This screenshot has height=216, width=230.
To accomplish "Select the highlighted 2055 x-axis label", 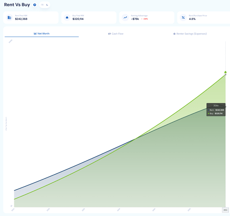I will pyautogui.click(x=225, y=210).
